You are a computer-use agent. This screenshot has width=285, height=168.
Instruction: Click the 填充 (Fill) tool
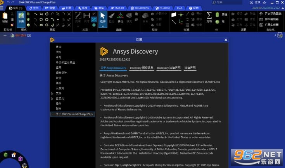click(129, 17)
